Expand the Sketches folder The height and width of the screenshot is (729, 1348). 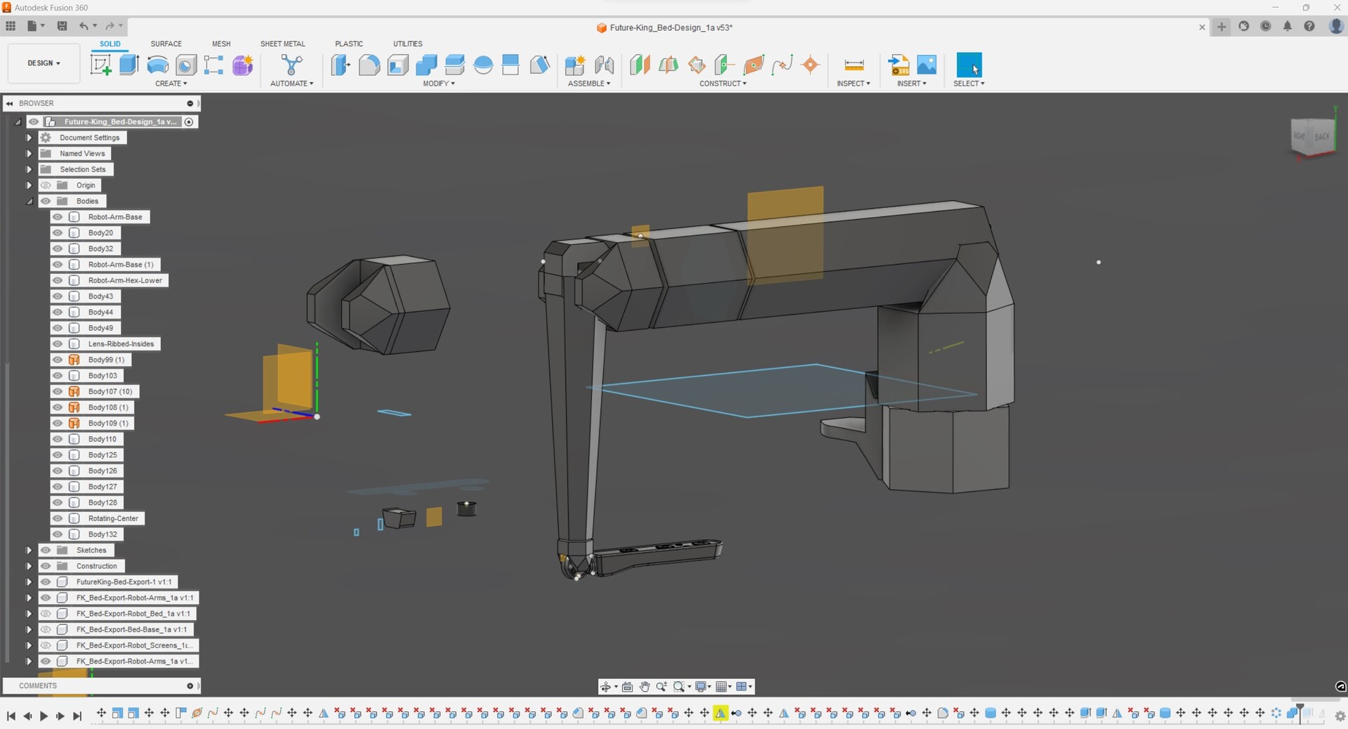click(29, 551)
